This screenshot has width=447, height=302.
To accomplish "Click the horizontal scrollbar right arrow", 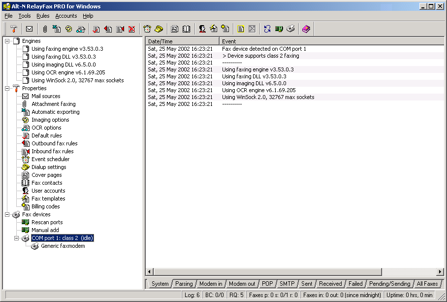I will coord(440,272).
